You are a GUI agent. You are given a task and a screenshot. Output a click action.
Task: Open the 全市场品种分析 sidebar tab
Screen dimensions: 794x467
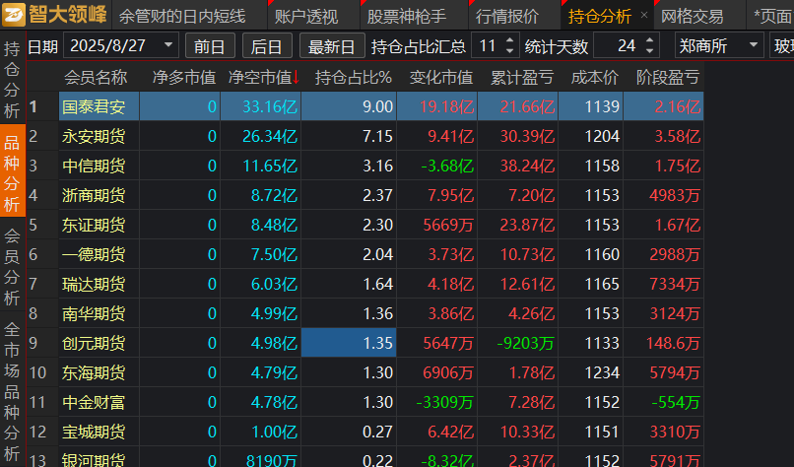point(12,391)
